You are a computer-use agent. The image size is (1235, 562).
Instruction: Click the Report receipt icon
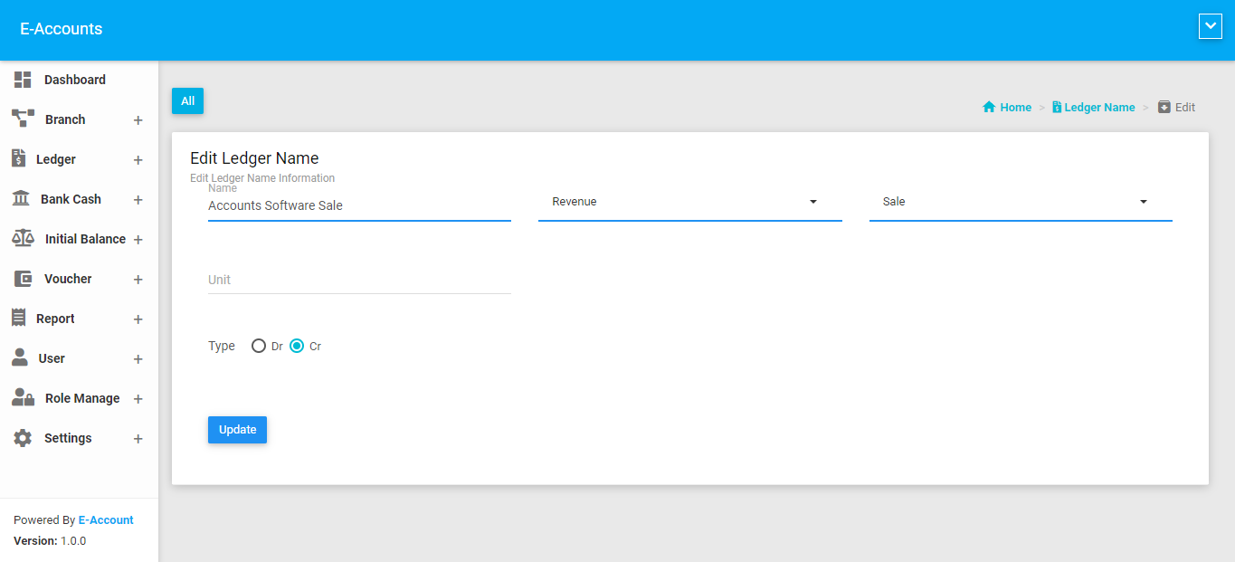point(19,318)
